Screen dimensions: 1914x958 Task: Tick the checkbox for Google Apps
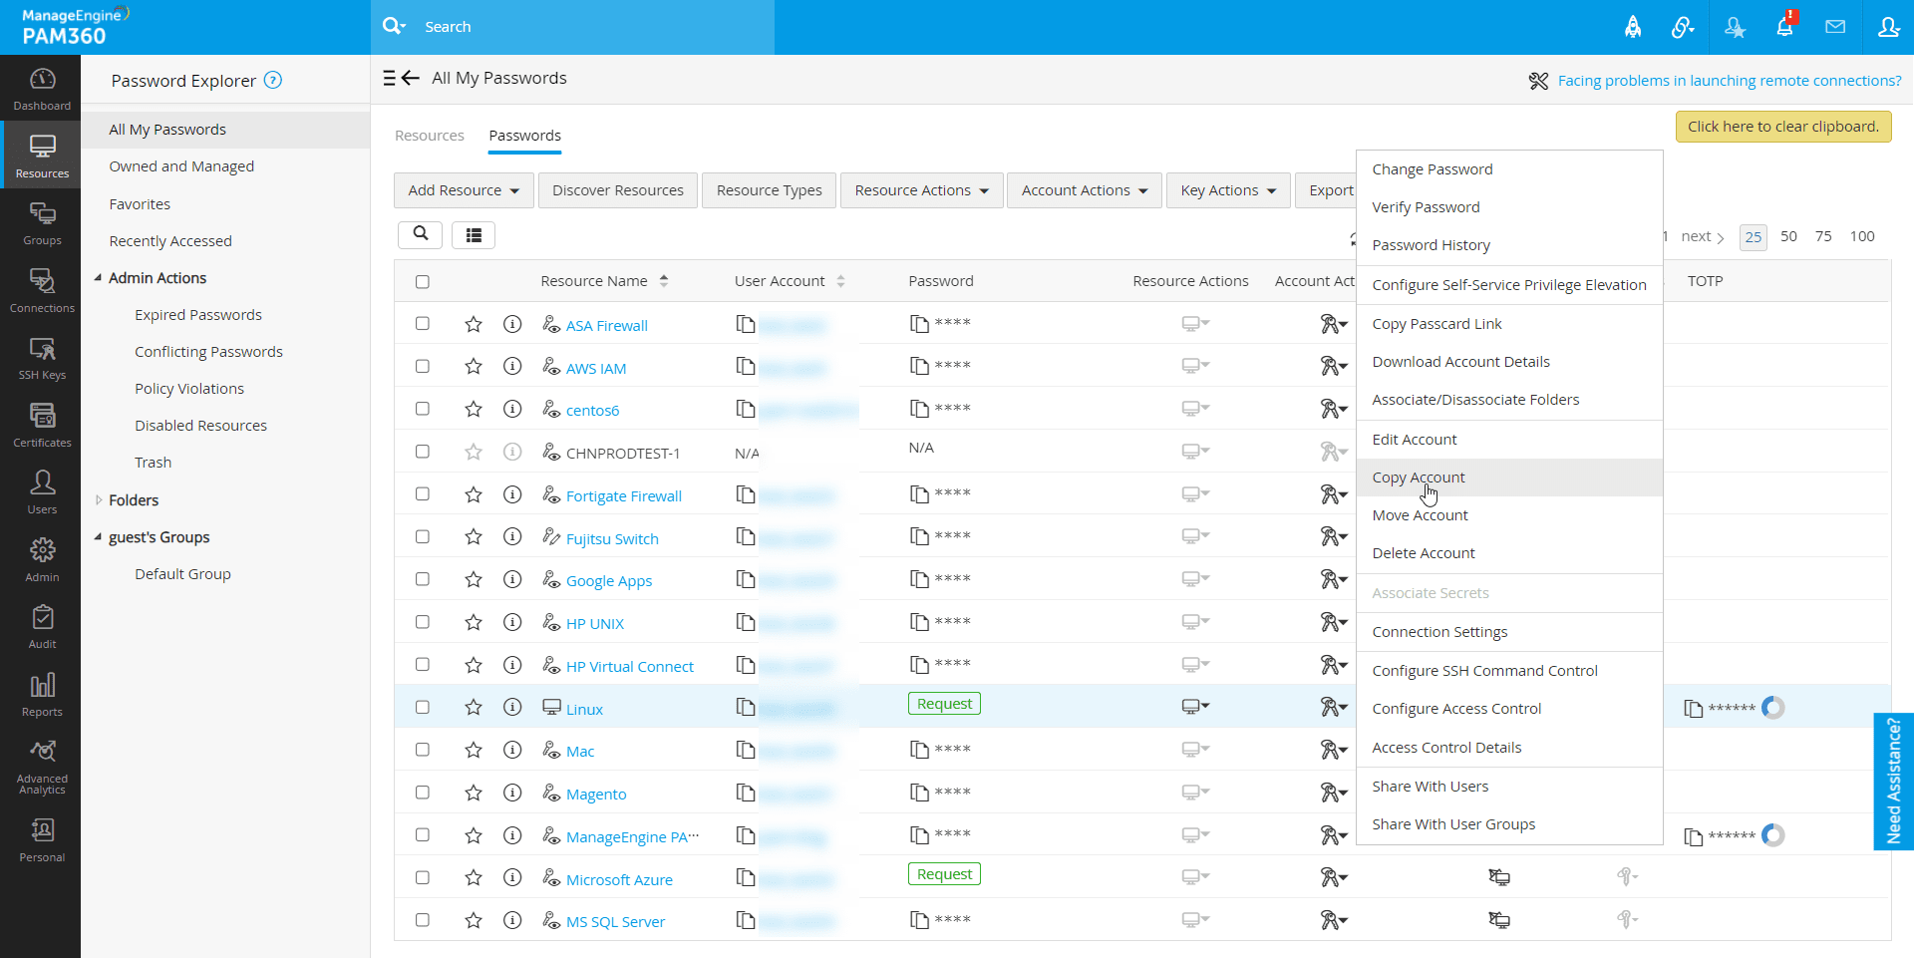(x=423, y=579)
